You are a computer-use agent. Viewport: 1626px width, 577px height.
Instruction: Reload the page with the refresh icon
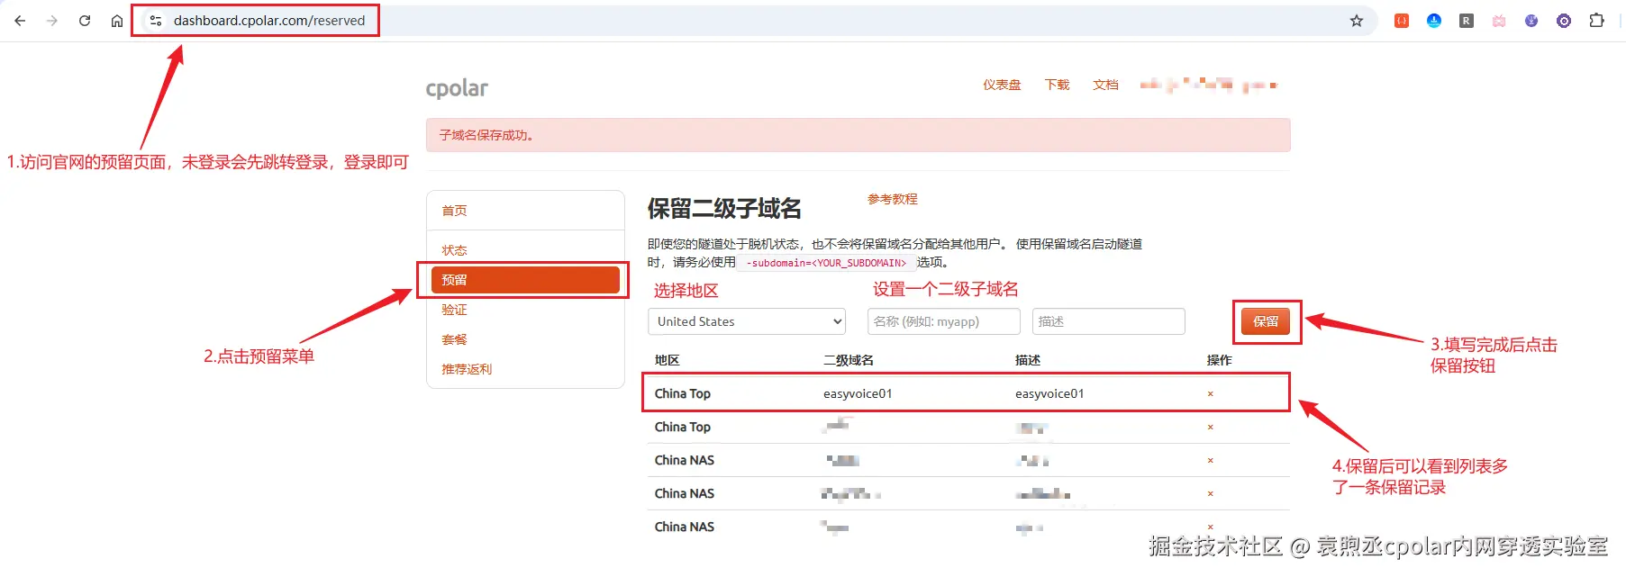pos(85,21)
